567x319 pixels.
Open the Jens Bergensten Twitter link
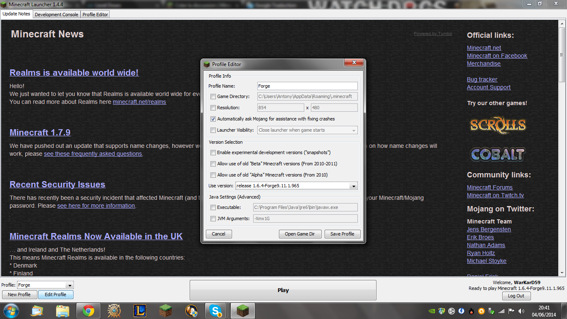tap(489, 229)
